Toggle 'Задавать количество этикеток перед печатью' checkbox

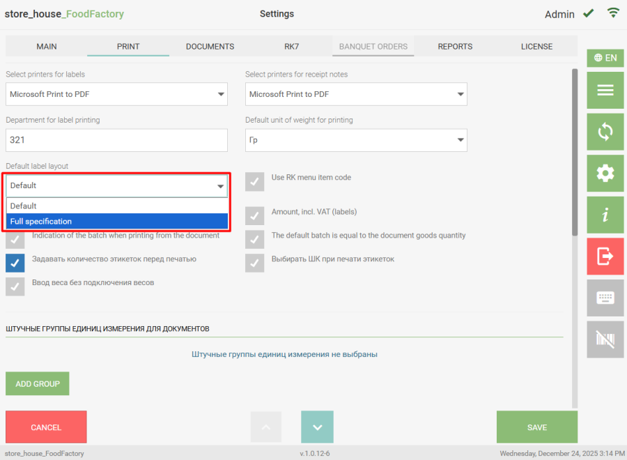pyautogui.click(x=15, y=262)
